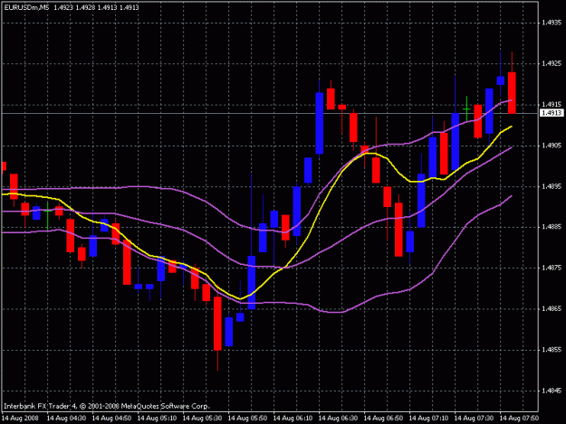Click the 14 Aug 05:30 time label
This screenshot has width=566, height=424.
(202, 419)
